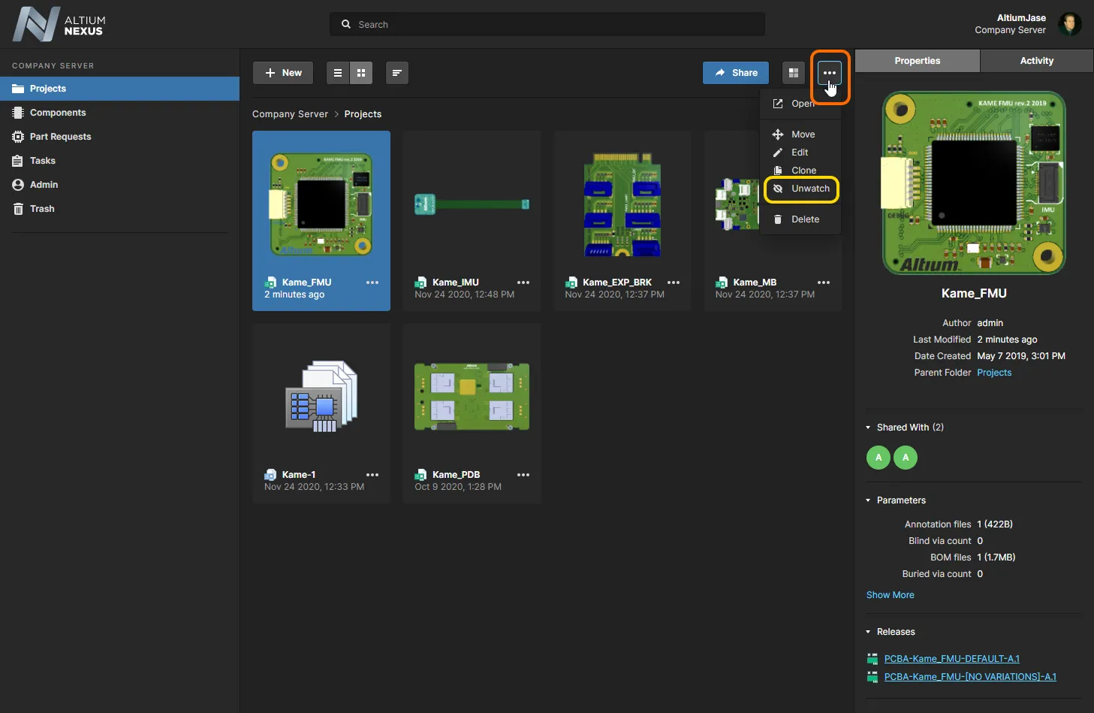1094x713 pixels.
Task: Collapse the Parameters section
Action: tap(869, 500)
